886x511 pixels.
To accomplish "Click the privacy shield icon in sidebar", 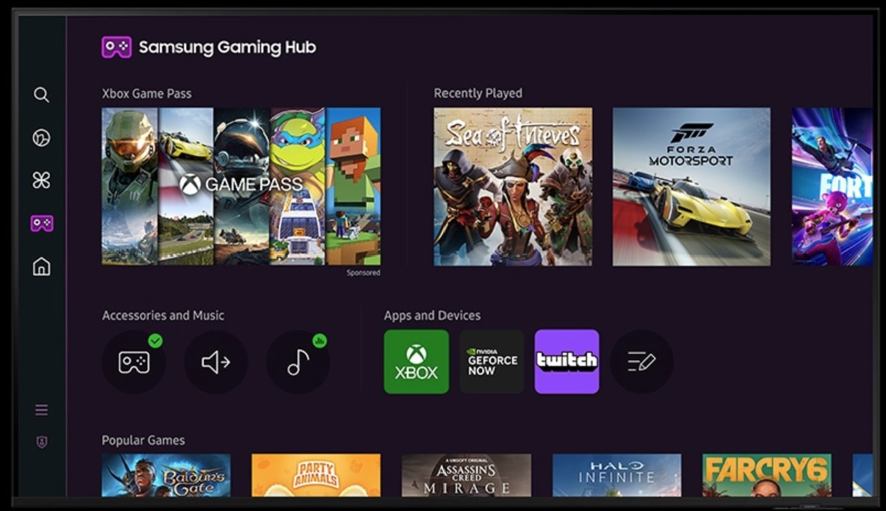I will click(x=41, y=442).
